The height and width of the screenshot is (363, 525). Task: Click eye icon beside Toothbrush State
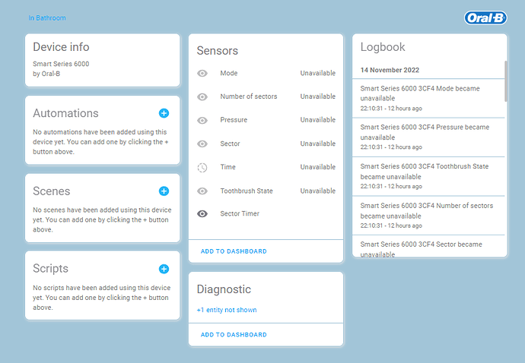pos(202,191)
